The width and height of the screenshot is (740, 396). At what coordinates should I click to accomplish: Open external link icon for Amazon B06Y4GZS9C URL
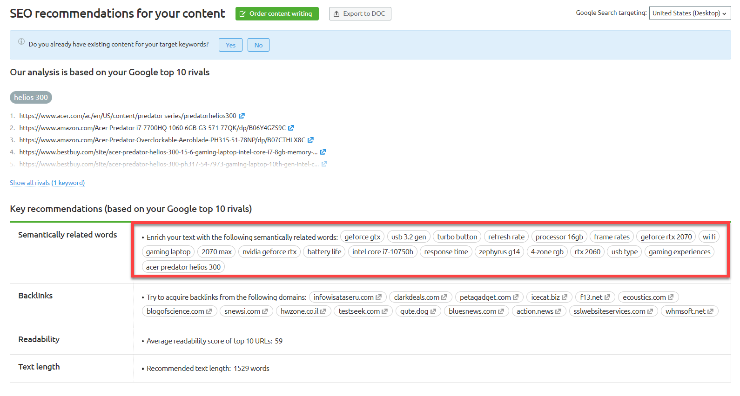291,128
